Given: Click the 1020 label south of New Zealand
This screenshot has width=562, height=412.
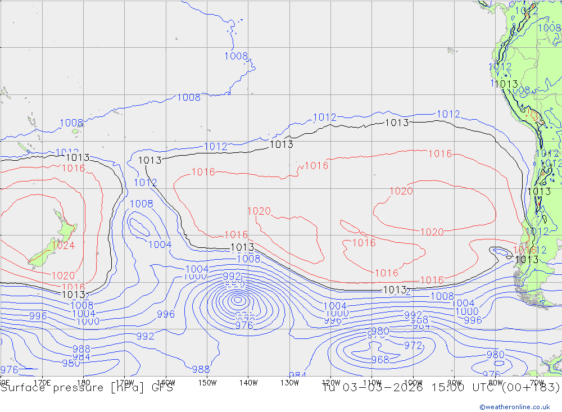Looking at the screenshot, I should click(63, 275).
